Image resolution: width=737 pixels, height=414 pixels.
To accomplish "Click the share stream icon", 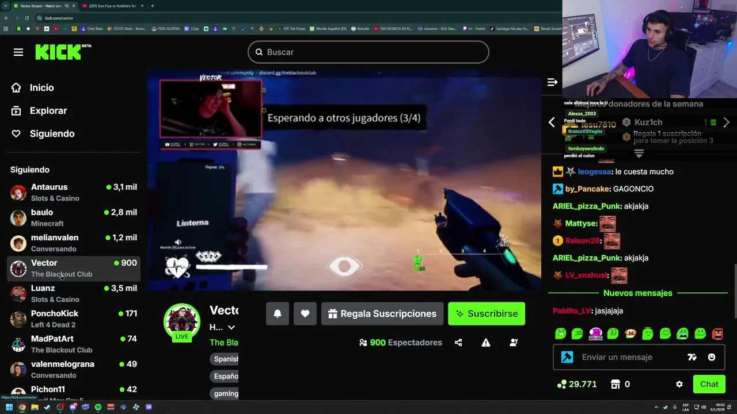I will (458, 343).
